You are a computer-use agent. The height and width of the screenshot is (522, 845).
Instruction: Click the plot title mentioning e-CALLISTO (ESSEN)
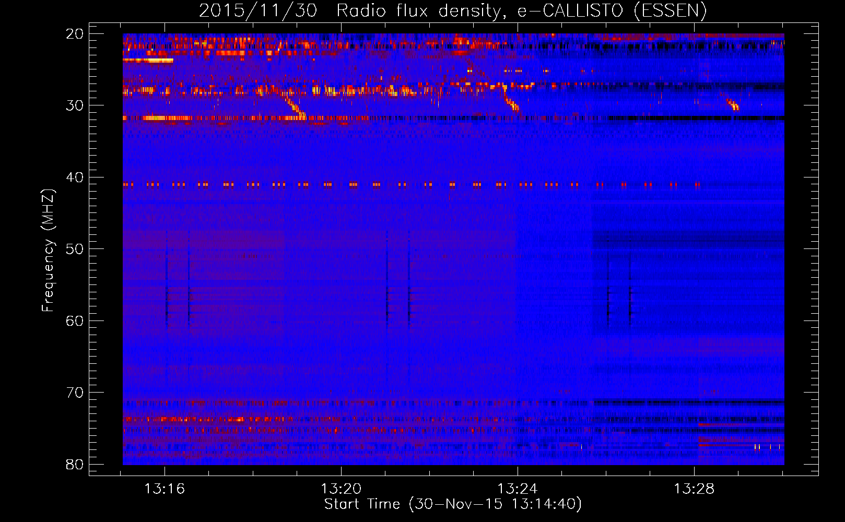[453, 10]
